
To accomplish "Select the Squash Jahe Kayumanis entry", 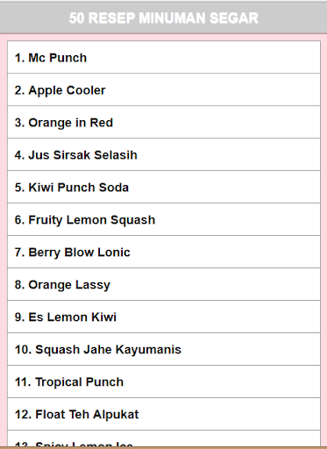I will (x=164, y=349).
